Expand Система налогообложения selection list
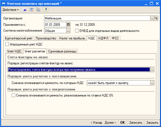 (68, 31)
